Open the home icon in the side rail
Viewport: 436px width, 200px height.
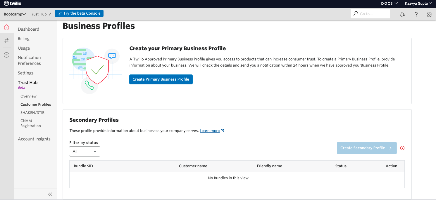point(6,27)
